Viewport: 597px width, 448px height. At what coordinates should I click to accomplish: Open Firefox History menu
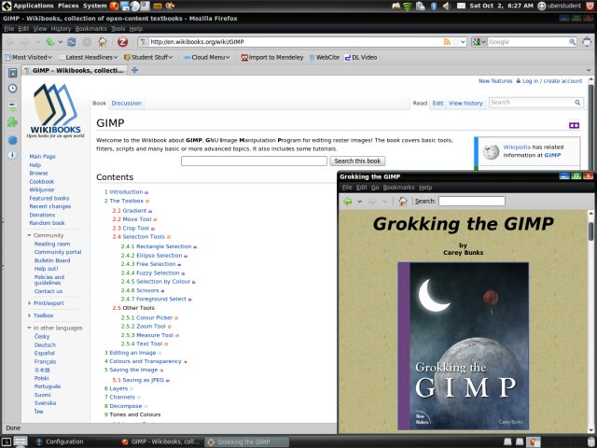[x=61, y=29]
